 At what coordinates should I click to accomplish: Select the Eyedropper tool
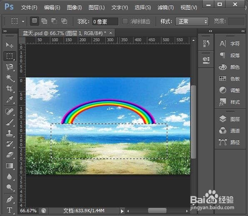point(10,99)
